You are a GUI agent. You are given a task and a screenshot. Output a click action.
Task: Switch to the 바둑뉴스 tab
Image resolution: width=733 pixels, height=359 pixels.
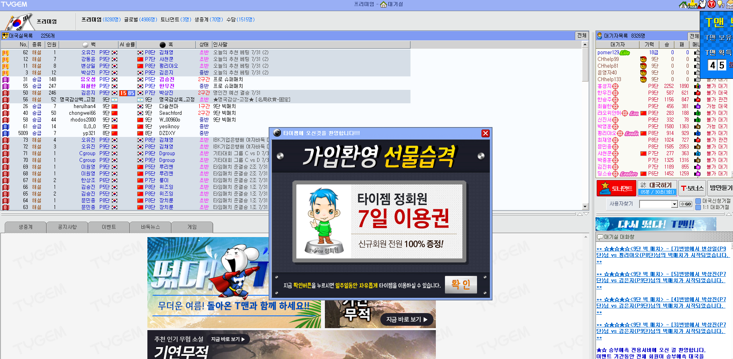[x=151, y=227]
